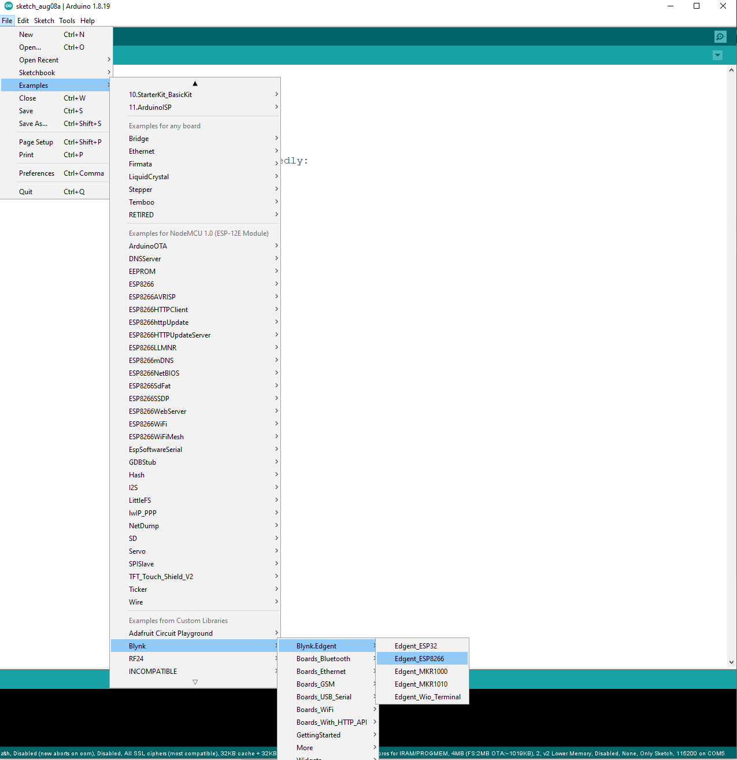Select Blynk in custom libraries examples

click(x=195, y=646)
